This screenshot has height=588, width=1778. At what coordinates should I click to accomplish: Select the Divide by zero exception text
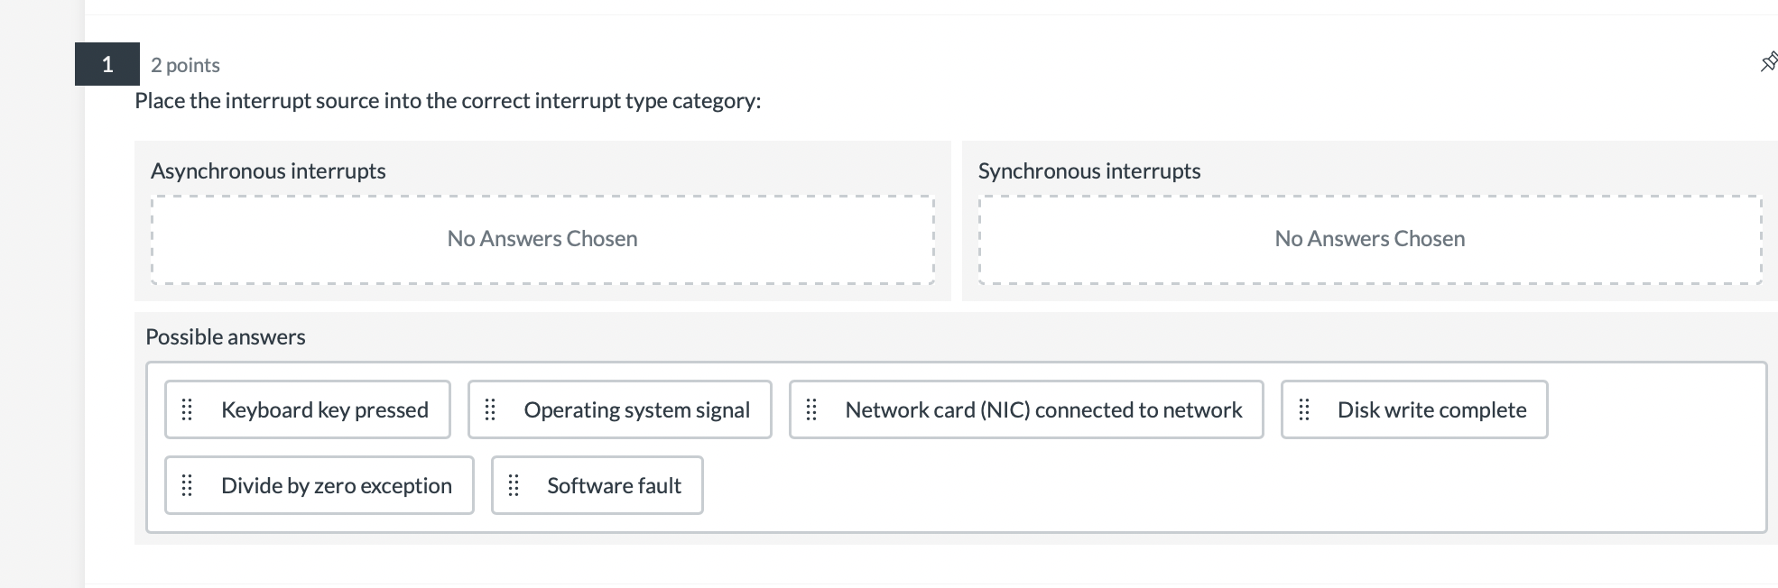coord(336,486)
